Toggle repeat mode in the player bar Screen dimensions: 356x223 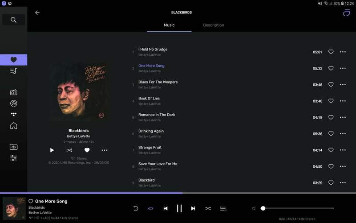tap(150, 208)
